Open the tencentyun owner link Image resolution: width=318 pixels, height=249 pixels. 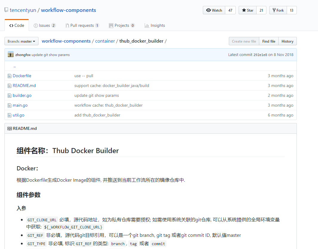tap(23, 10)
